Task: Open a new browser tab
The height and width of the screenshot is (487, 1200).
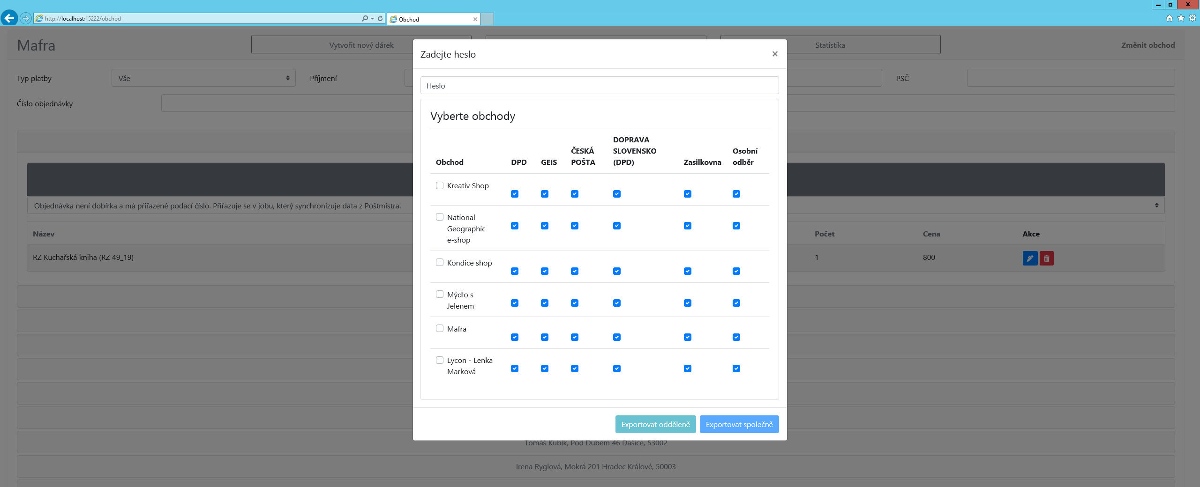Action: 487,19
